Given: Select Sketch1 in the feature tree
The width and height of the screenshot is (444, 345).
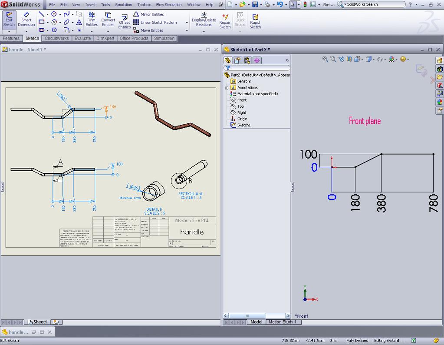Looking at the screenshot, I should coord(241,125).
